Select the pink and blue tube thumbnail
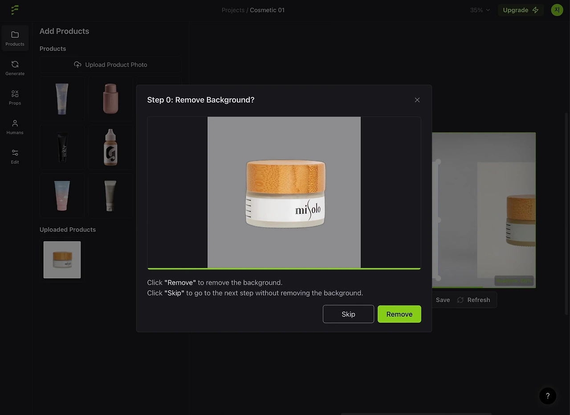570x415 pixels. (x=62, y=196)
